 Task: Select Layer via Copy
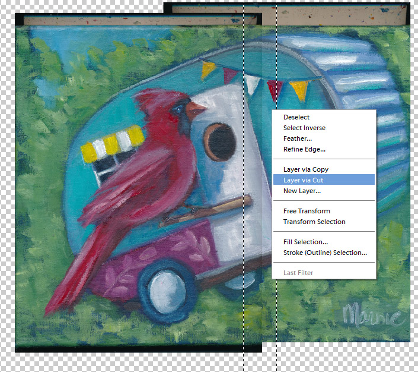click(x=305, y=169)
